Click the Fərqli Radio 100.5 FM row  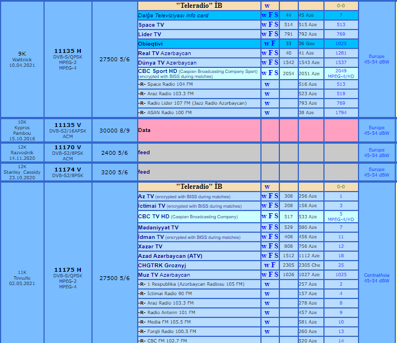point(199,331)
